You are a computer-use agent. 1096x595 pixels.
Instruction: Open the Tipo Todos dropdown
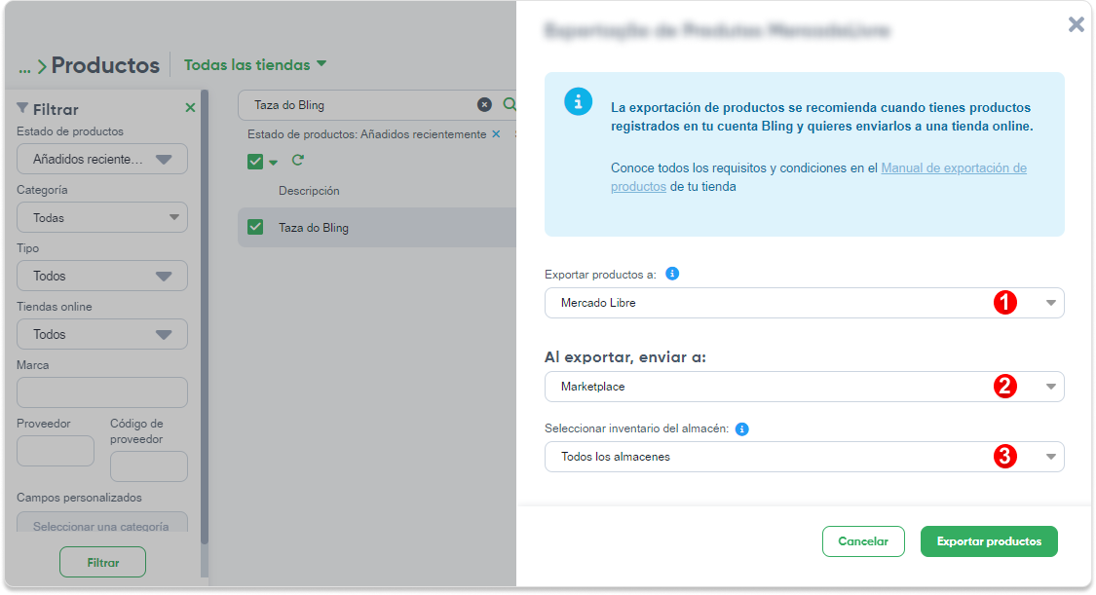pyautogui.click(x=102, y=276)
